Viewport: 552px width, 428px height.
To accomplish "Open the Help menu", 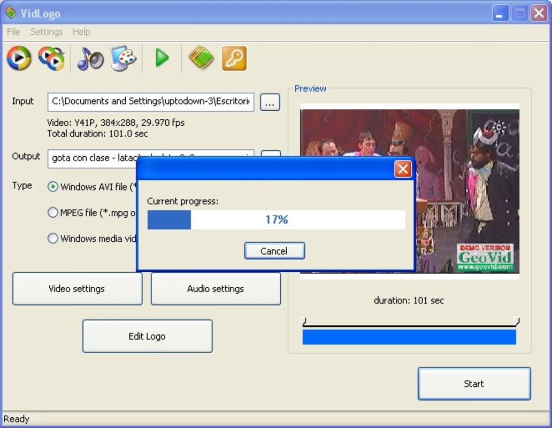I will (81, 32).
